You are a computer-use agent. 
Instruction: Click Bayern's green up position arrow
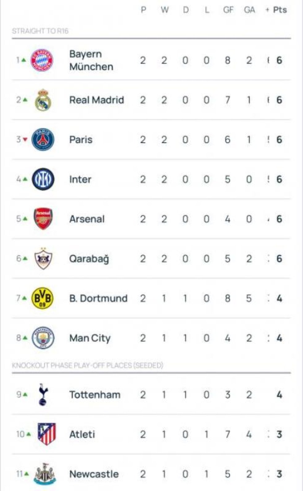pos(24,60)
